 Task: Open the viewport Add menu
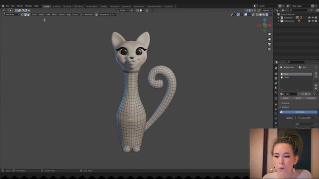[48, 14]
